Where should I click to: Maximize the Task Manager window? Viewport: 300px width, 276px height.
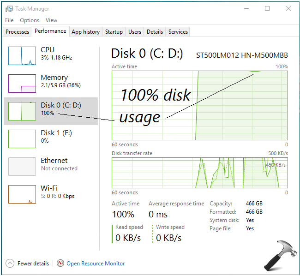coord(267,8)
